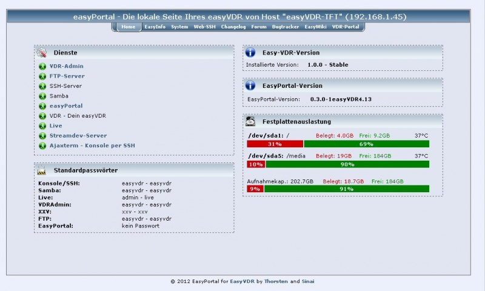Viewport: 485px width, 291px height.
Task: Open the FTP-Server service link
Action: pyautogui.click(x=67, y=76)
